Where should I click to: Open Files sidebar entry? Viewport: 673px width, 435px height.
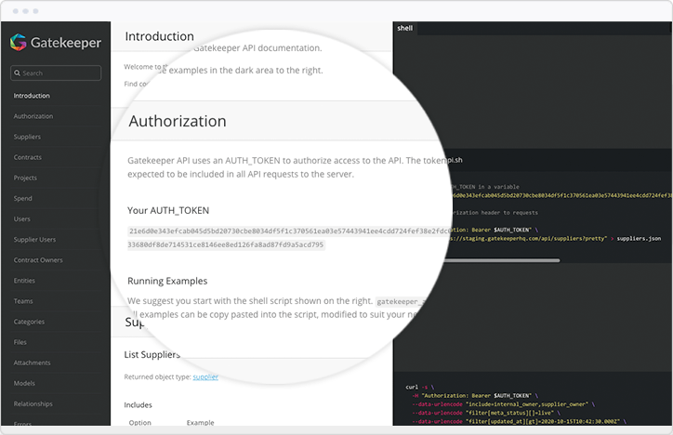20,343
